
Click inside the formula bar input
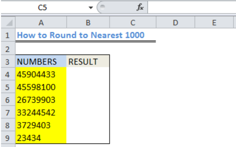192,7
